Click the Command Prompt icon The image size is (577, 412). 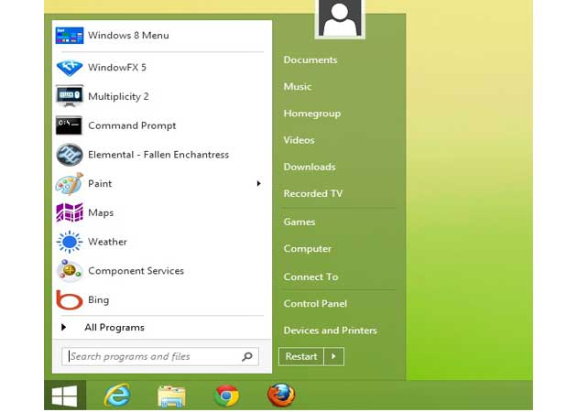pos(70,125)
